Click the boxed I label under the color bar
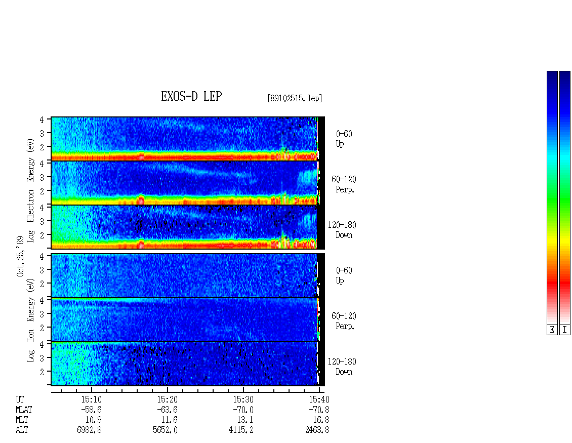This screenshot has height=443, width=572. click(x=565, y=330)
